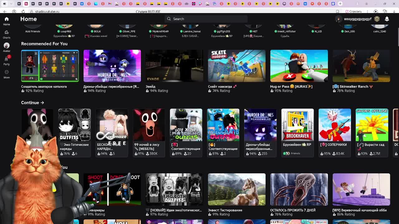Click the Robux hexagon icon
The width and height of the screenshot is (399, 224).
(377, 19)
